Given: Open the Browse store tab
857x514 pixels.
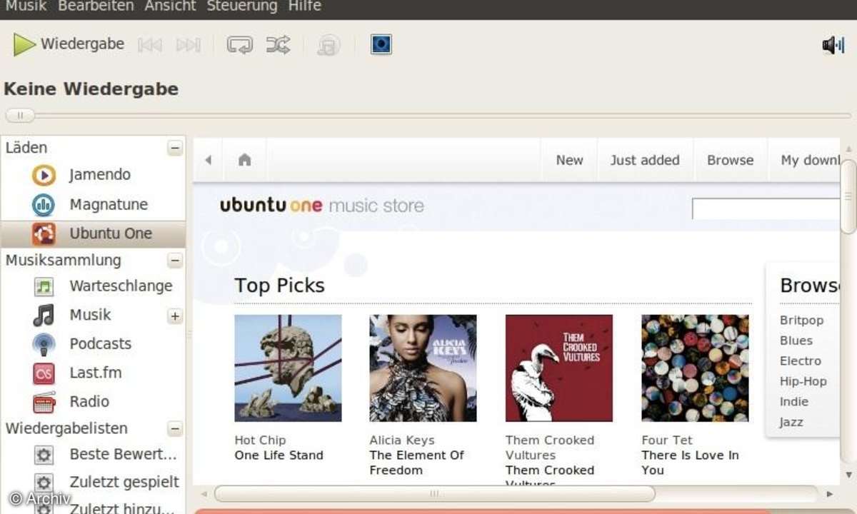Looking at the screenshot, I should click(x=730, y=160).
